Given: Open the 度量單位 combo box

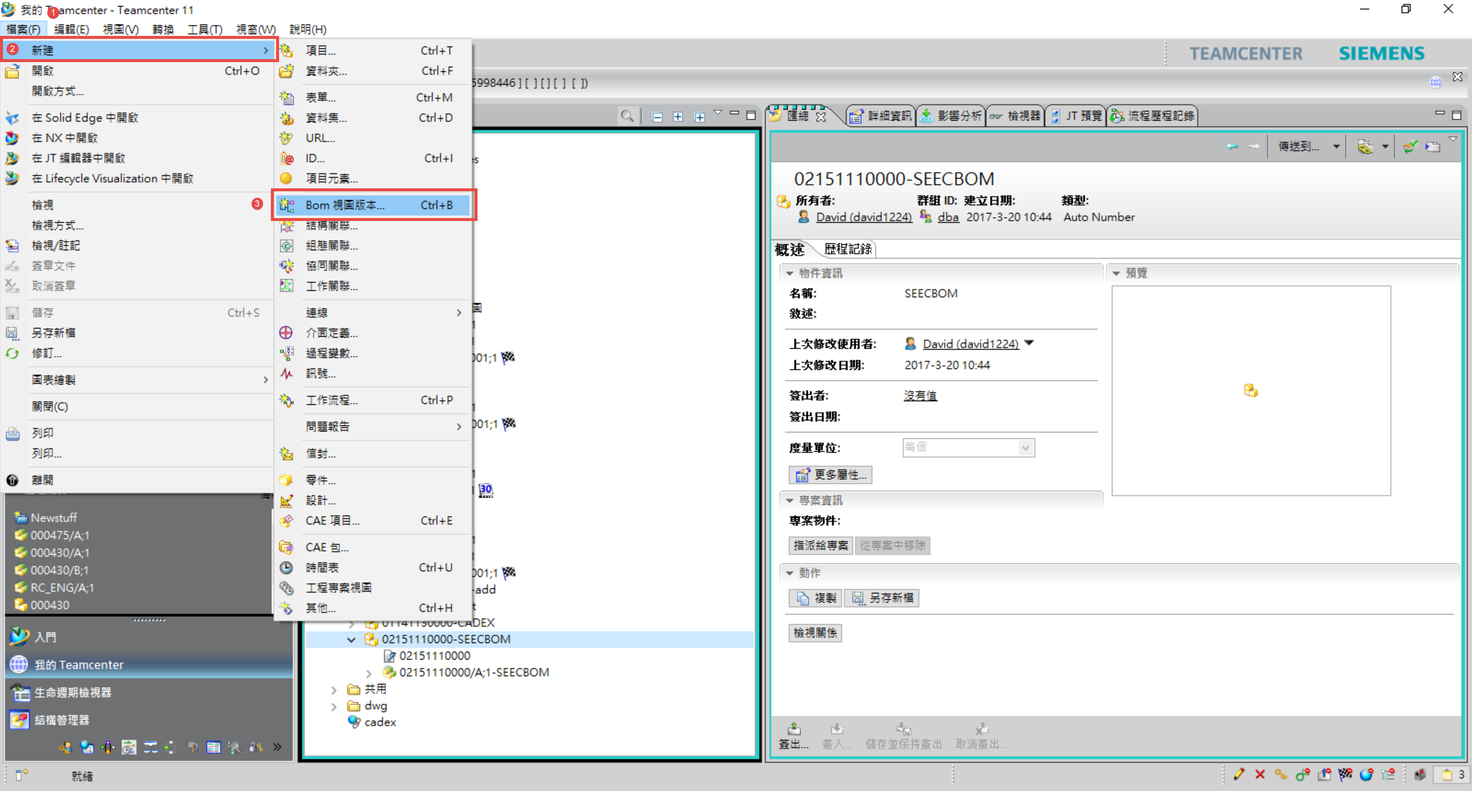Looking at the screenshot, I should [x=969, y=448].
